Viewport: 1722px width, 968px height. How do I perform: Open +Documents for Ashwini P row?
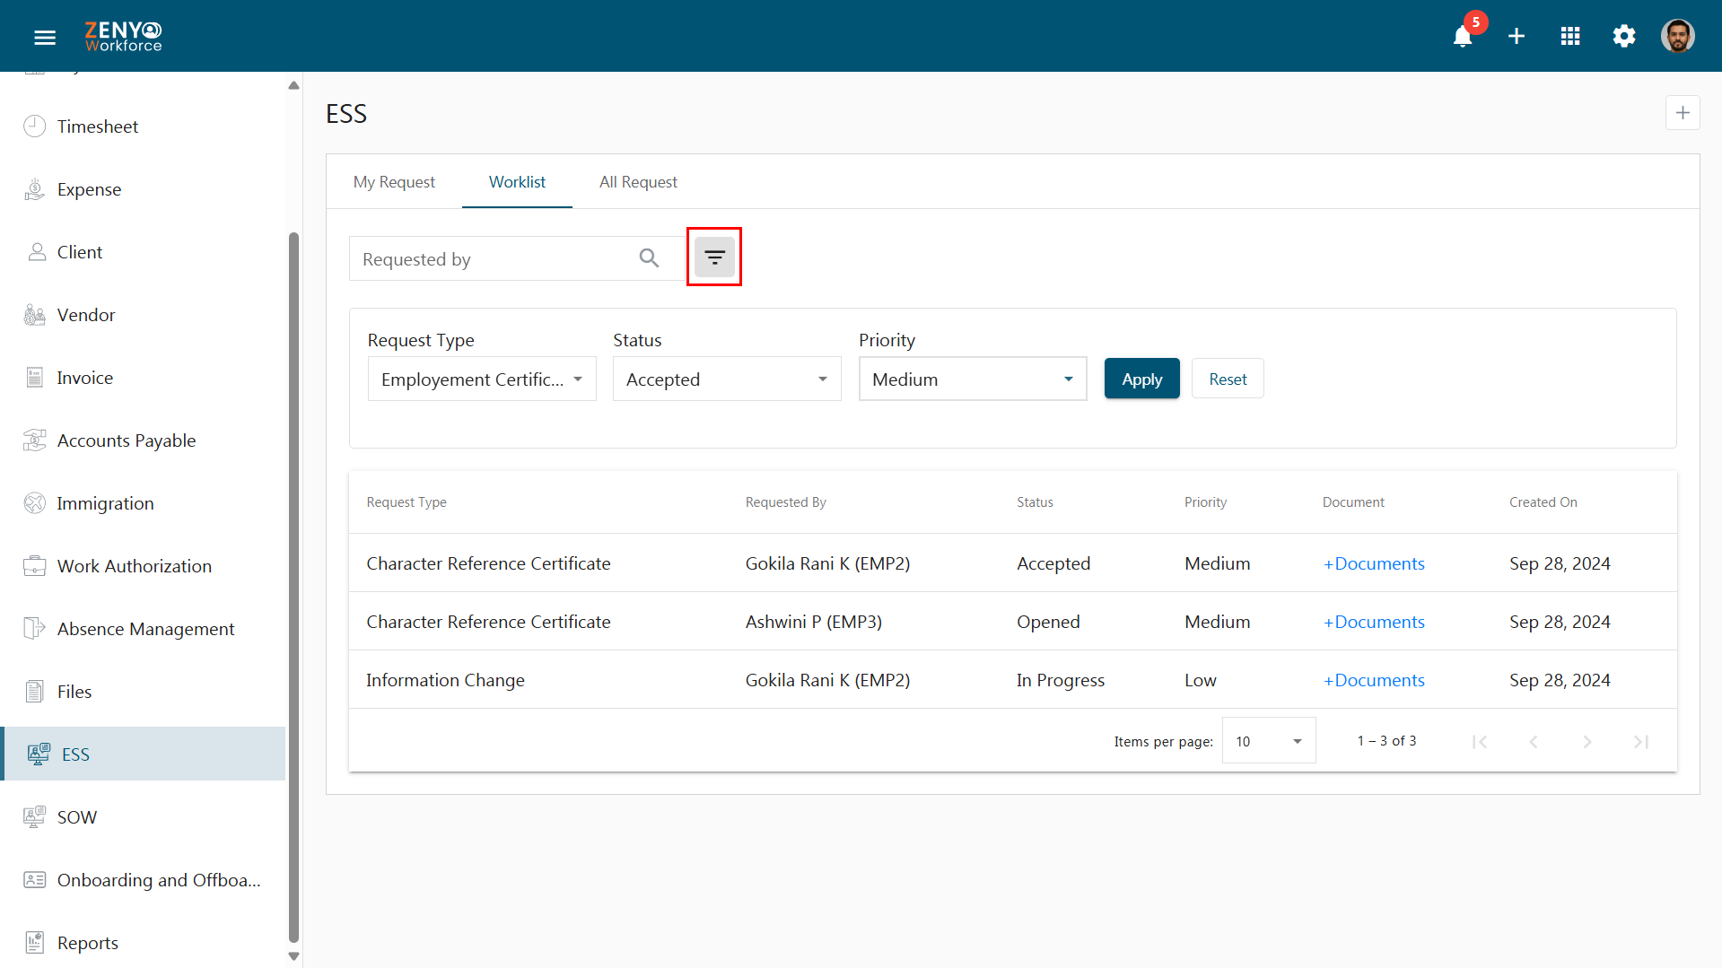click(x=1374, y=622)
